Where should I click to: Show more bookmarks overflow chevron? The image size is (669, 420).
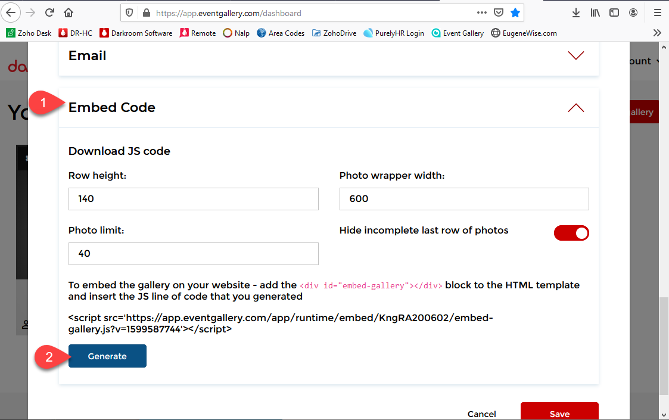pyautogui.click(x=657, y=33)
